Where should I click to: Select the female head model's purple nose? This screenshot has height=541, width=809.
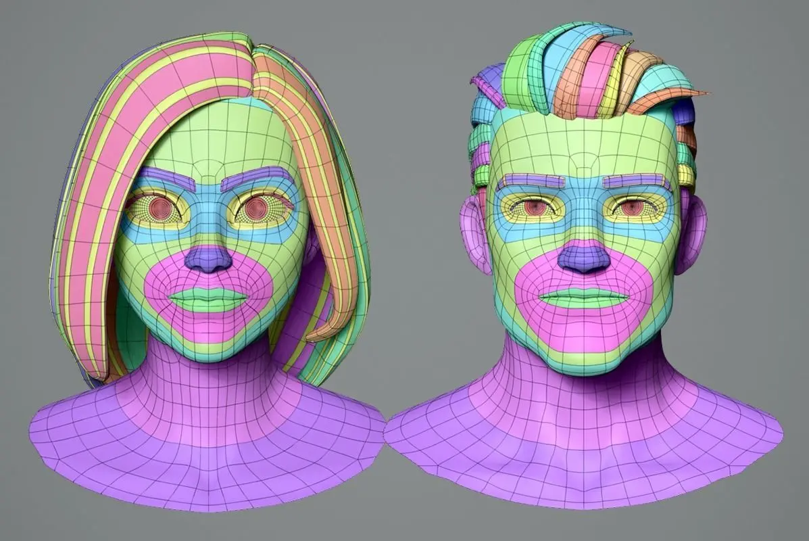(x=210, y=259)
